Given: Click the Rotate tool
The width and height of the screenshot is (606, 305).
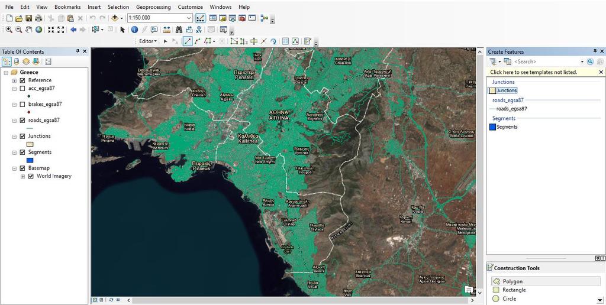Looking at the screenshot, I should (x=273, y=41).
